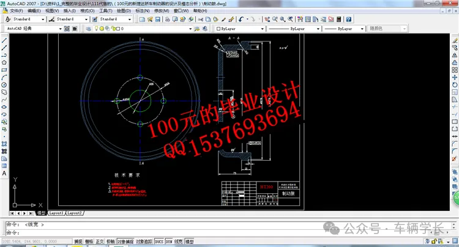Open the dimension style Standard dropdown

pyautogui.click(x=86, y=20)
